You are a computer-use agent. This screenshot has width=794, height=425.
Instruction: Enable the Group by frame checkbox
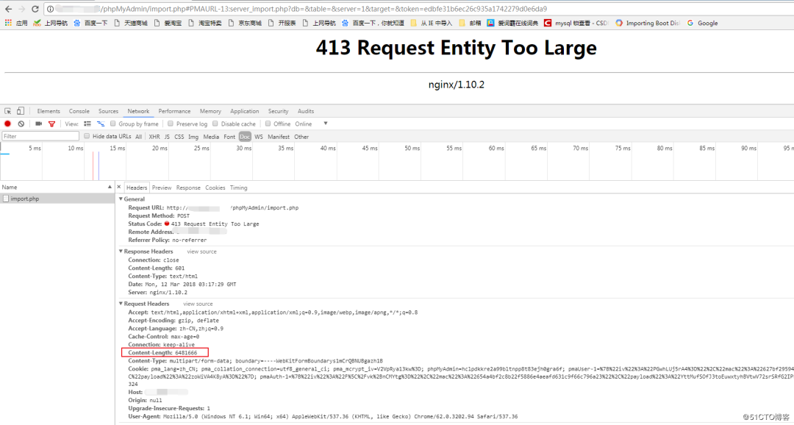113,124
